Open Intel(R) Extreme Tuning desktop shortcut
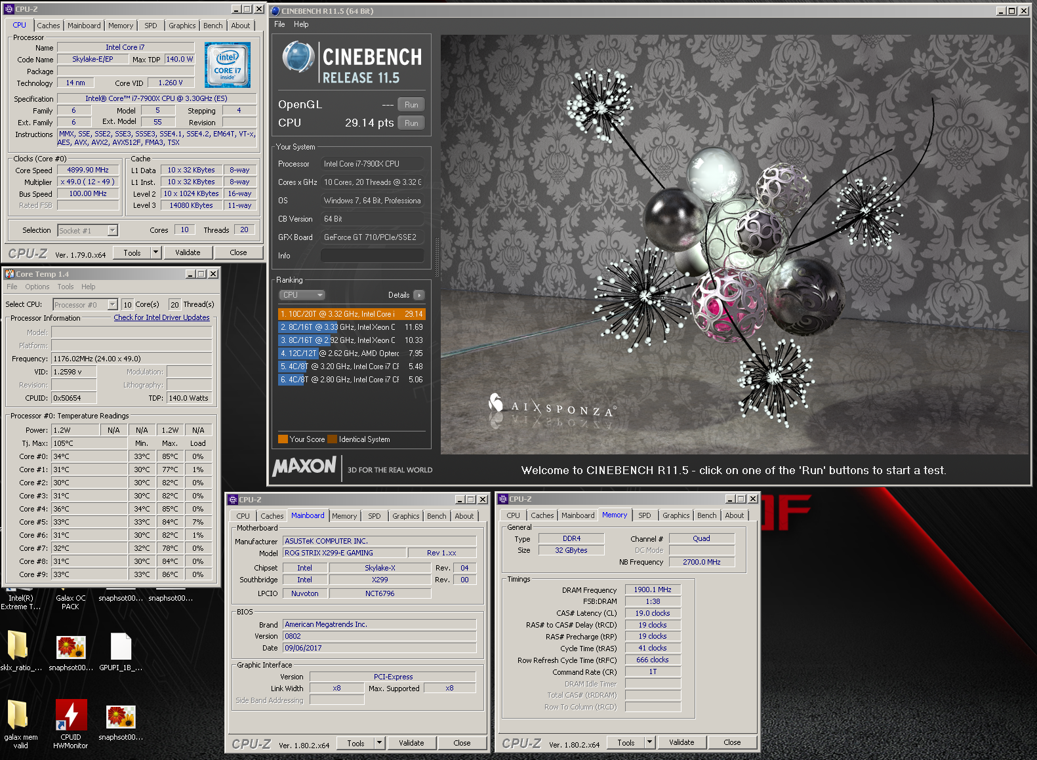The image size is (1037, 760). click(20, 602)
